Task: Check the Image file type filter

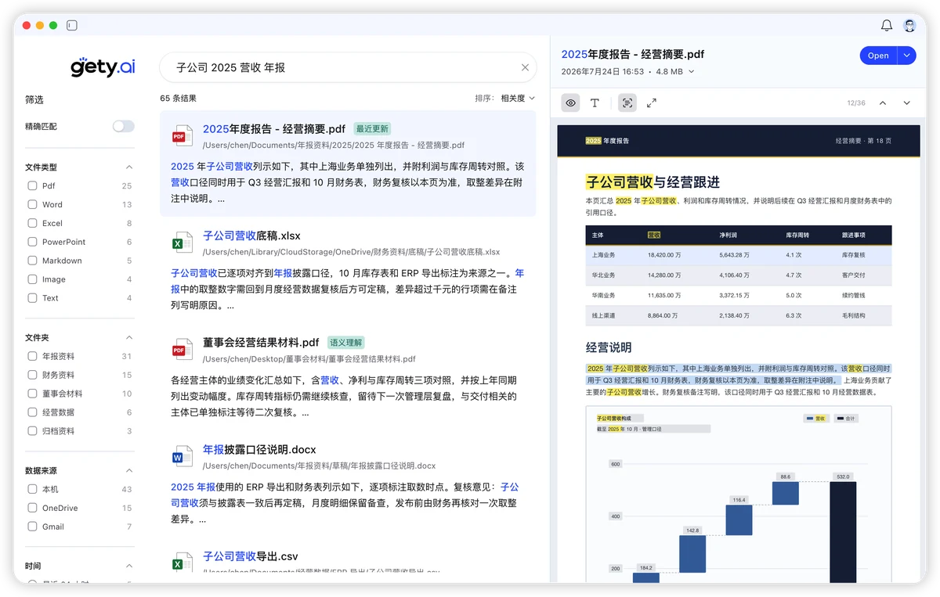Action: pos(32,279)
